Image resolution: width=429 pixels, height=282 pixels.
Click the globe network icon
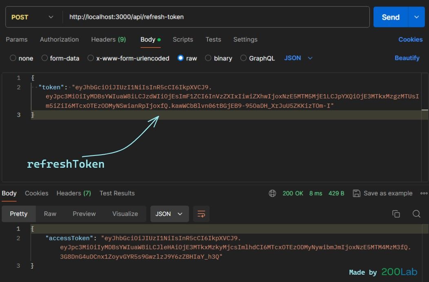click(272, 193)
